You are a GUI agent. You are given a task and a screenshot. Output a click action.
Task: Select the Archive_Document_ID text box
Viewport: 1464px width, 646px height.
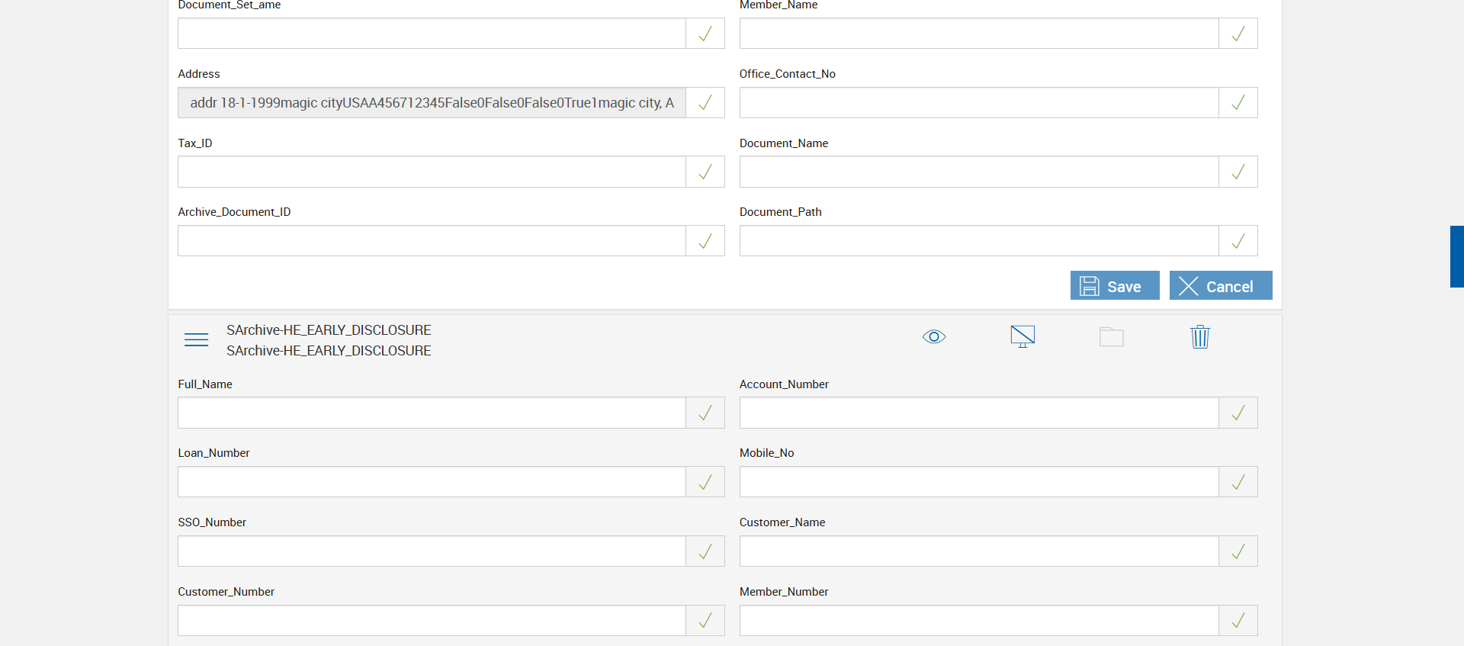click(432, 241)
